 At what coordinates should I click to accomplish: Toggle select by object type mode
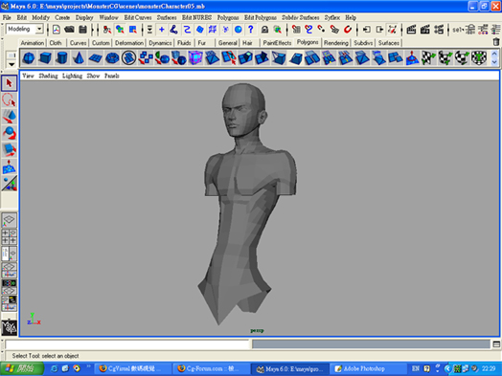(120, 30)
